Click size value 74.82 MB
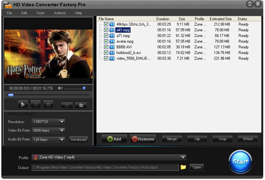This screenshot has width=265, height=180. pyautogui.click(x=183, y=53)
